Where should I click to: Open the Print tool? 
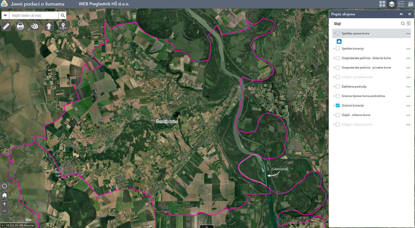(20, 26)
